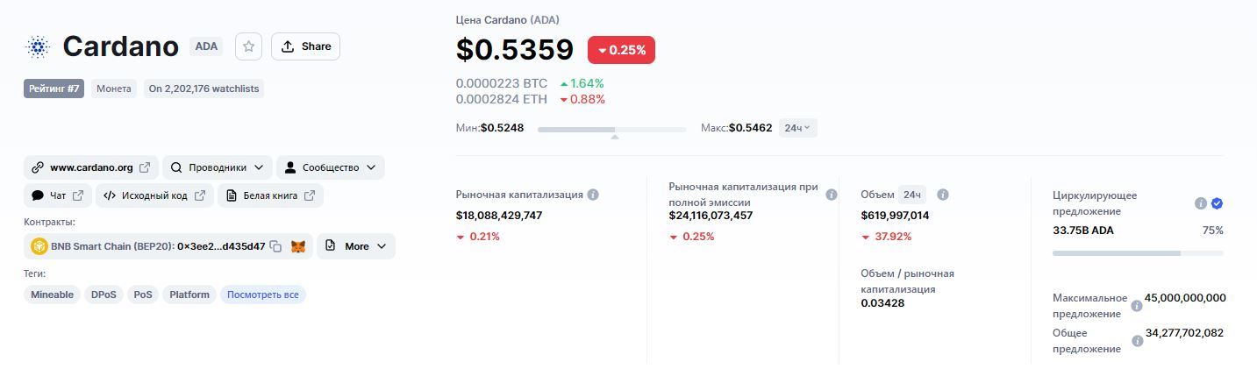Open the Share button
This screenshot has width=1257, height=369.
coord(305,46)
